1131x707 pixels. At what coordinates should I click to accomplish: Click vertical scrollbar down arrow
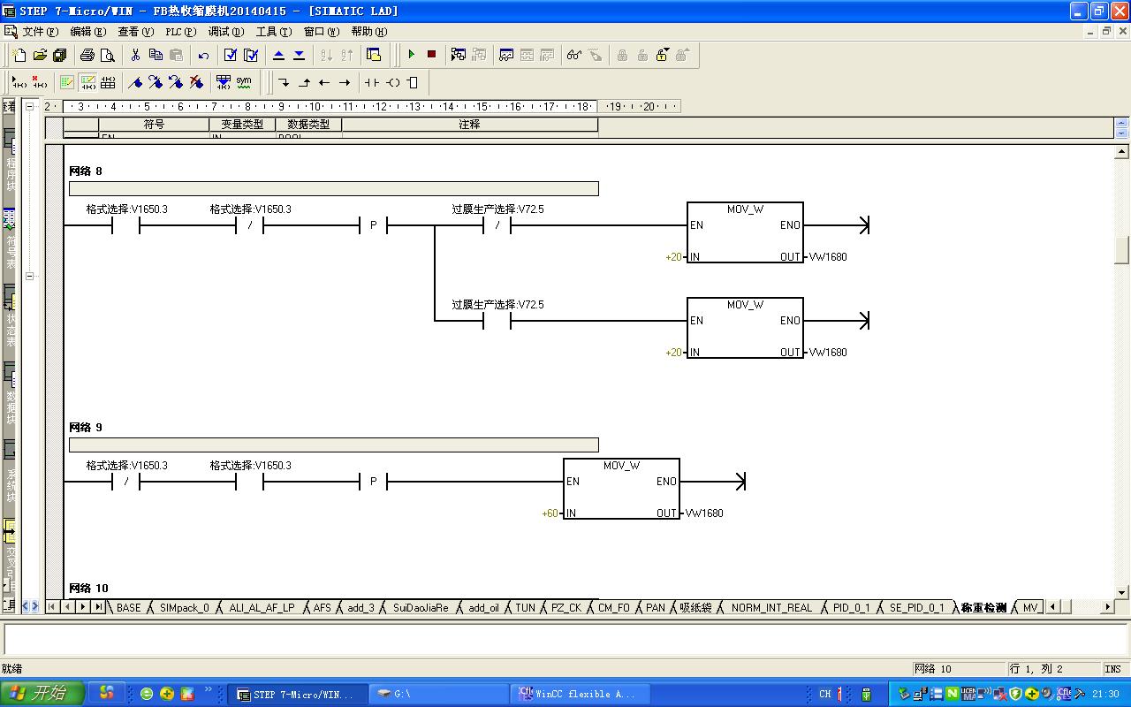click(1122, 592)
